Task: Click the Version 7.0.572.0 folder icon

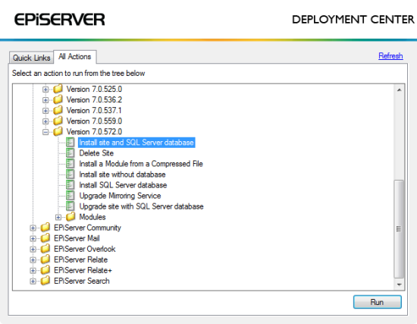Action: pyautogui.click(x=58, y=131)
